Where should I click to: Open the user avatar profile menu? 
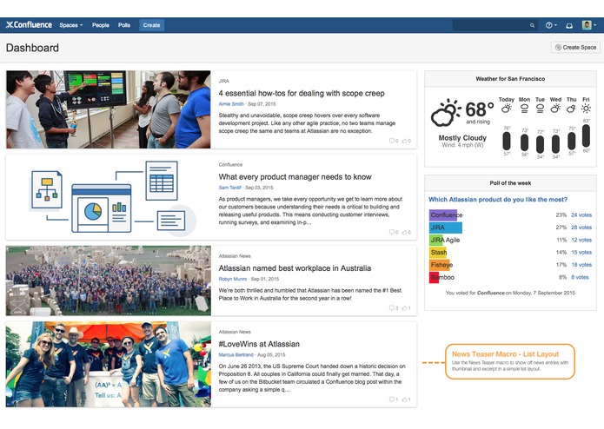(x=589, y=25)
